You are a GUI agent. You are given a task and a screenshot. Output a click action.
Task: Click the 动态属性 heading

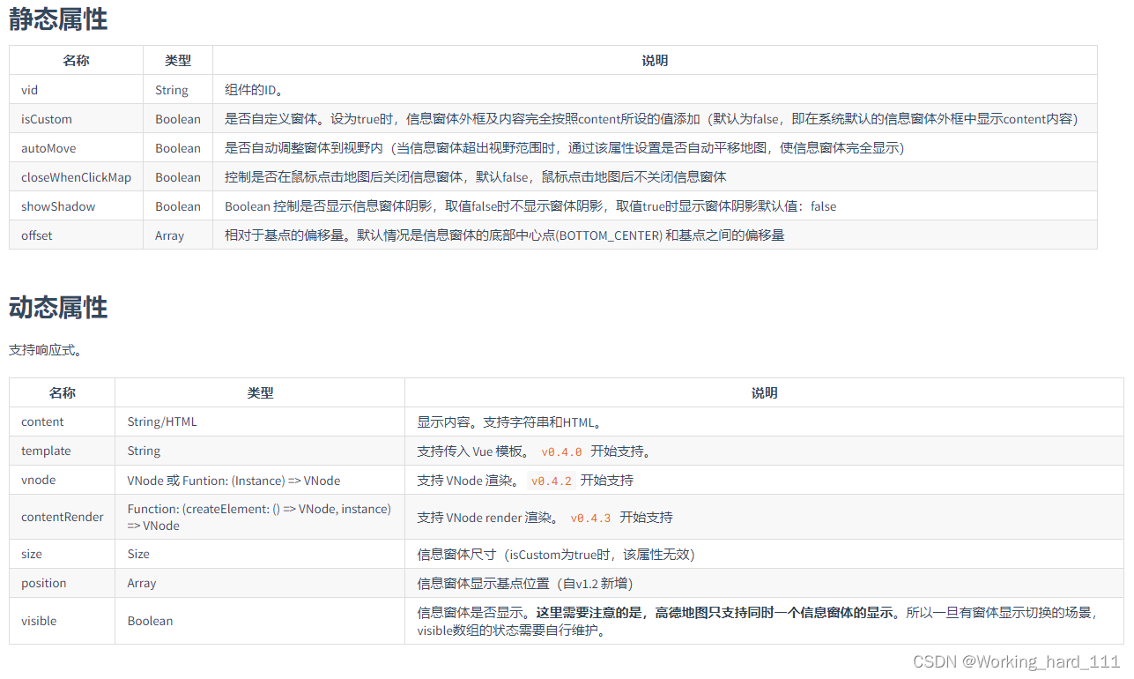(57, 308)
